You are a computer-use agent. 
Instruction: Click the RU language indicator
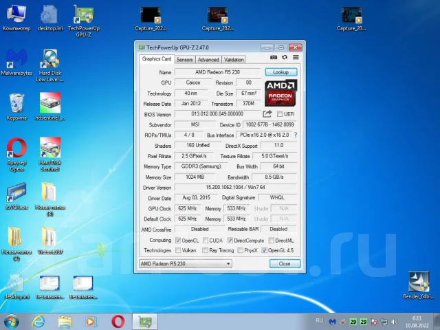point(319,321)
